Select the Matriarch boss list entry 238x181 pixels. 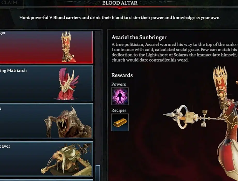[46, 83]
